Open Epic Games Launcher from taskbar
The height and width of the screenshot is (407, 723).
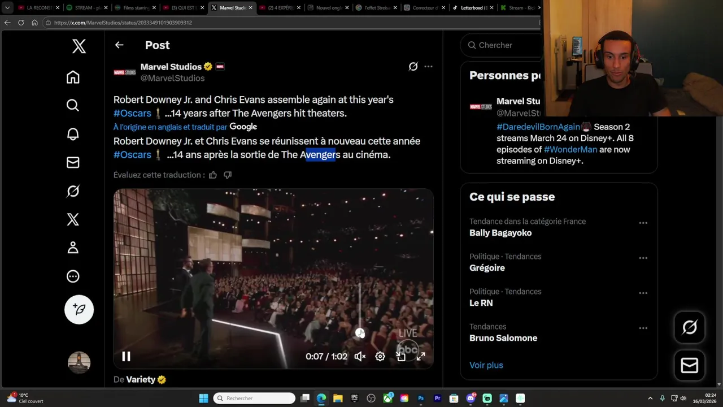(x=355, y=399)
